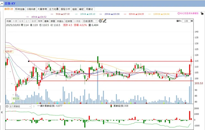Viewport: 205px width, 130px height.
Task: Open the 日線(還原) period dropdown
Action: click(90, 21)
